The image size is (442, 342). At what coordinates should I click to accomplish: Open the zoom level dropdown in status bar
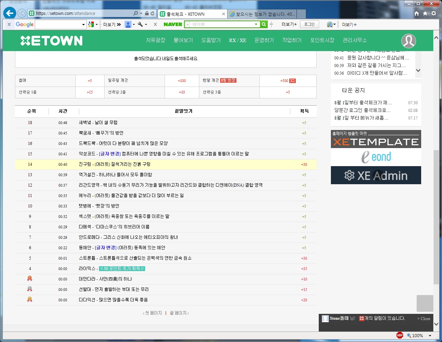430,336
